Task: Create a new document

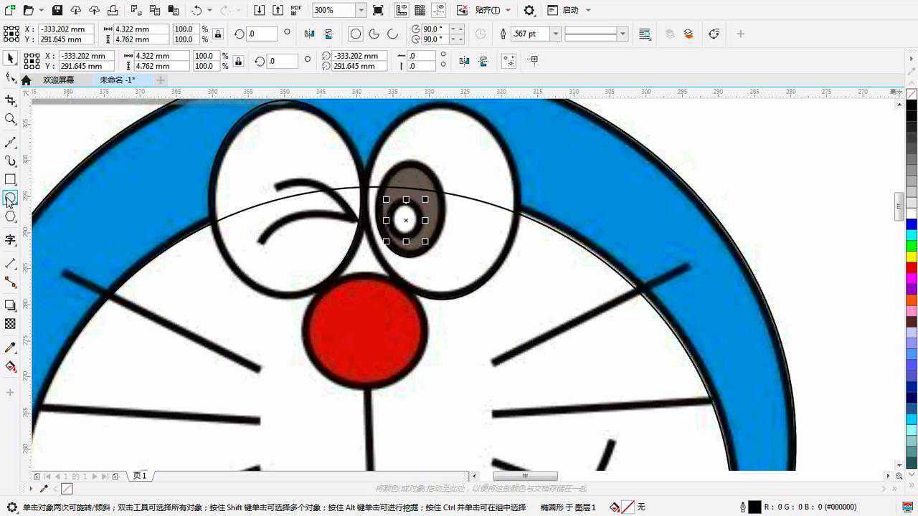Action: pyautogui.click(x=10, y=10)
